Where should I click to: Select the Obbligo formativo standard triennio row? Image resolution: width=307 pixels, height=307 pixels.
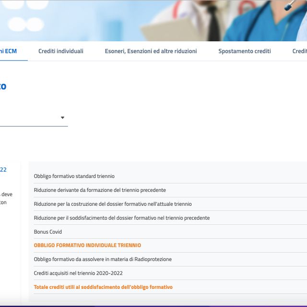point(74,177)
